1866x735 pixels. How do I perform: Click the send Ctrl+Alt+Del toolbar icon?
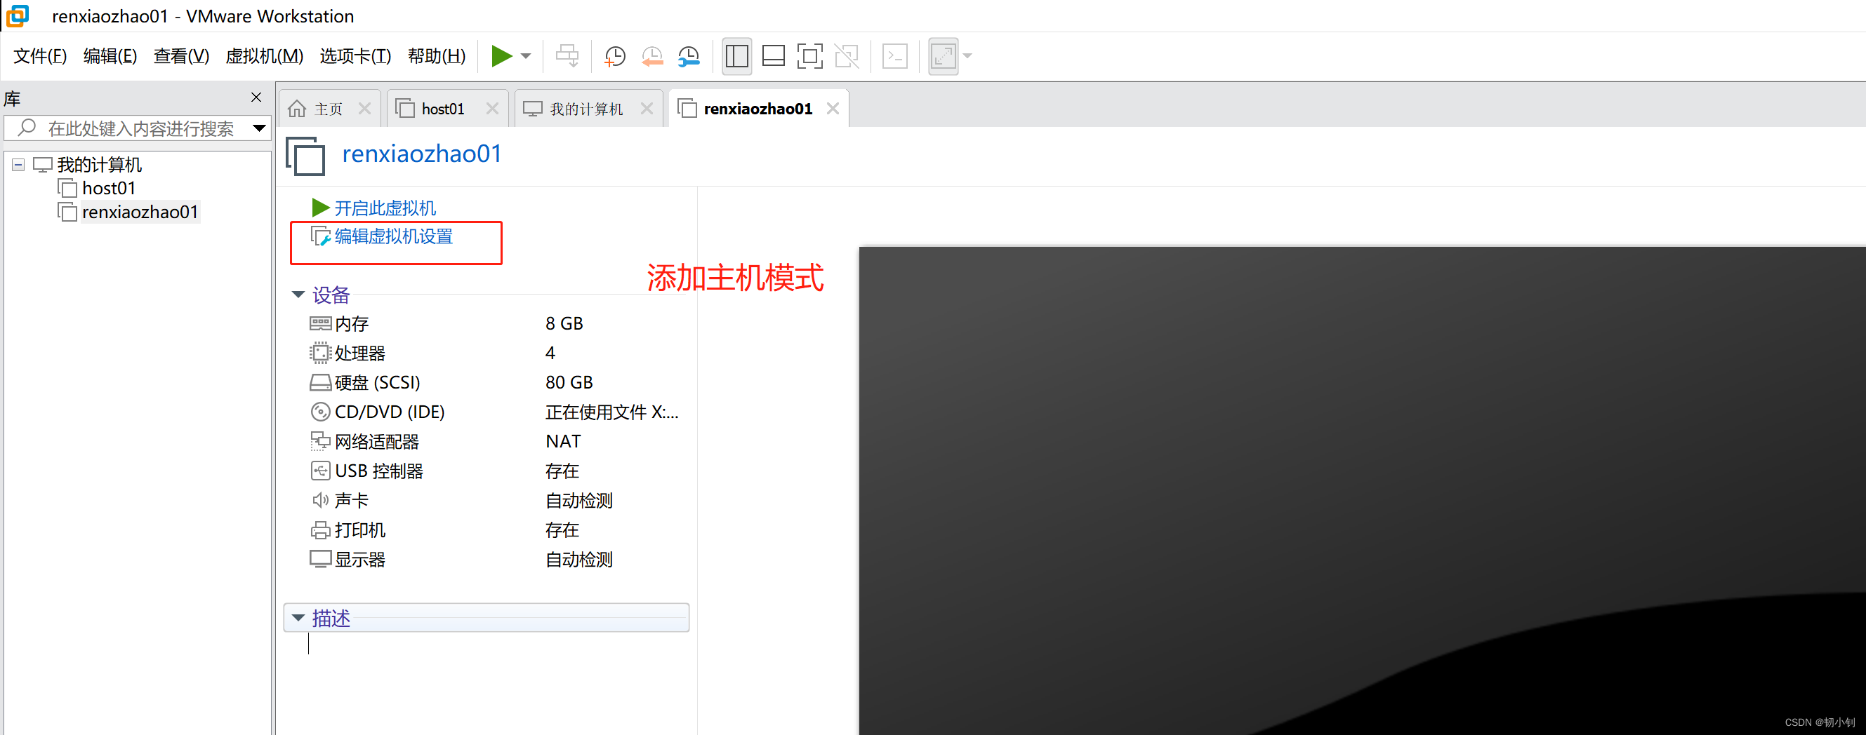tap(567, 55)
